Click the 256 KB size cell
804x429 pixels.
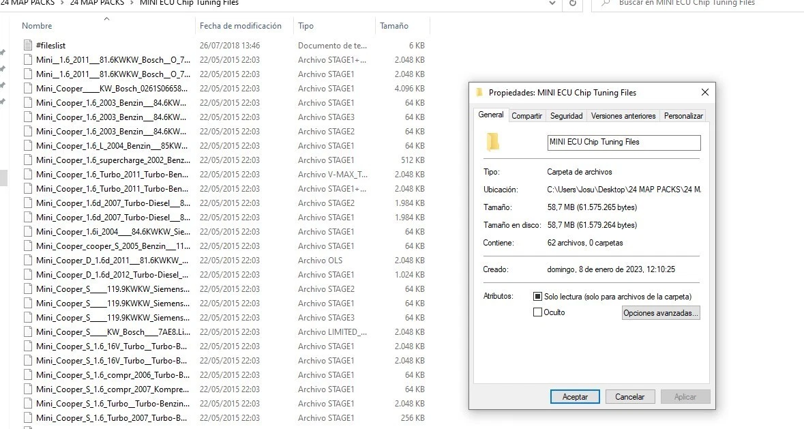[x=413, y=418]
